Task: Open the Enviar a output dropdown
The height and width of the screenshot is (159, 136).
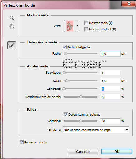Action: pyautogui.click(x=96, y=130)
